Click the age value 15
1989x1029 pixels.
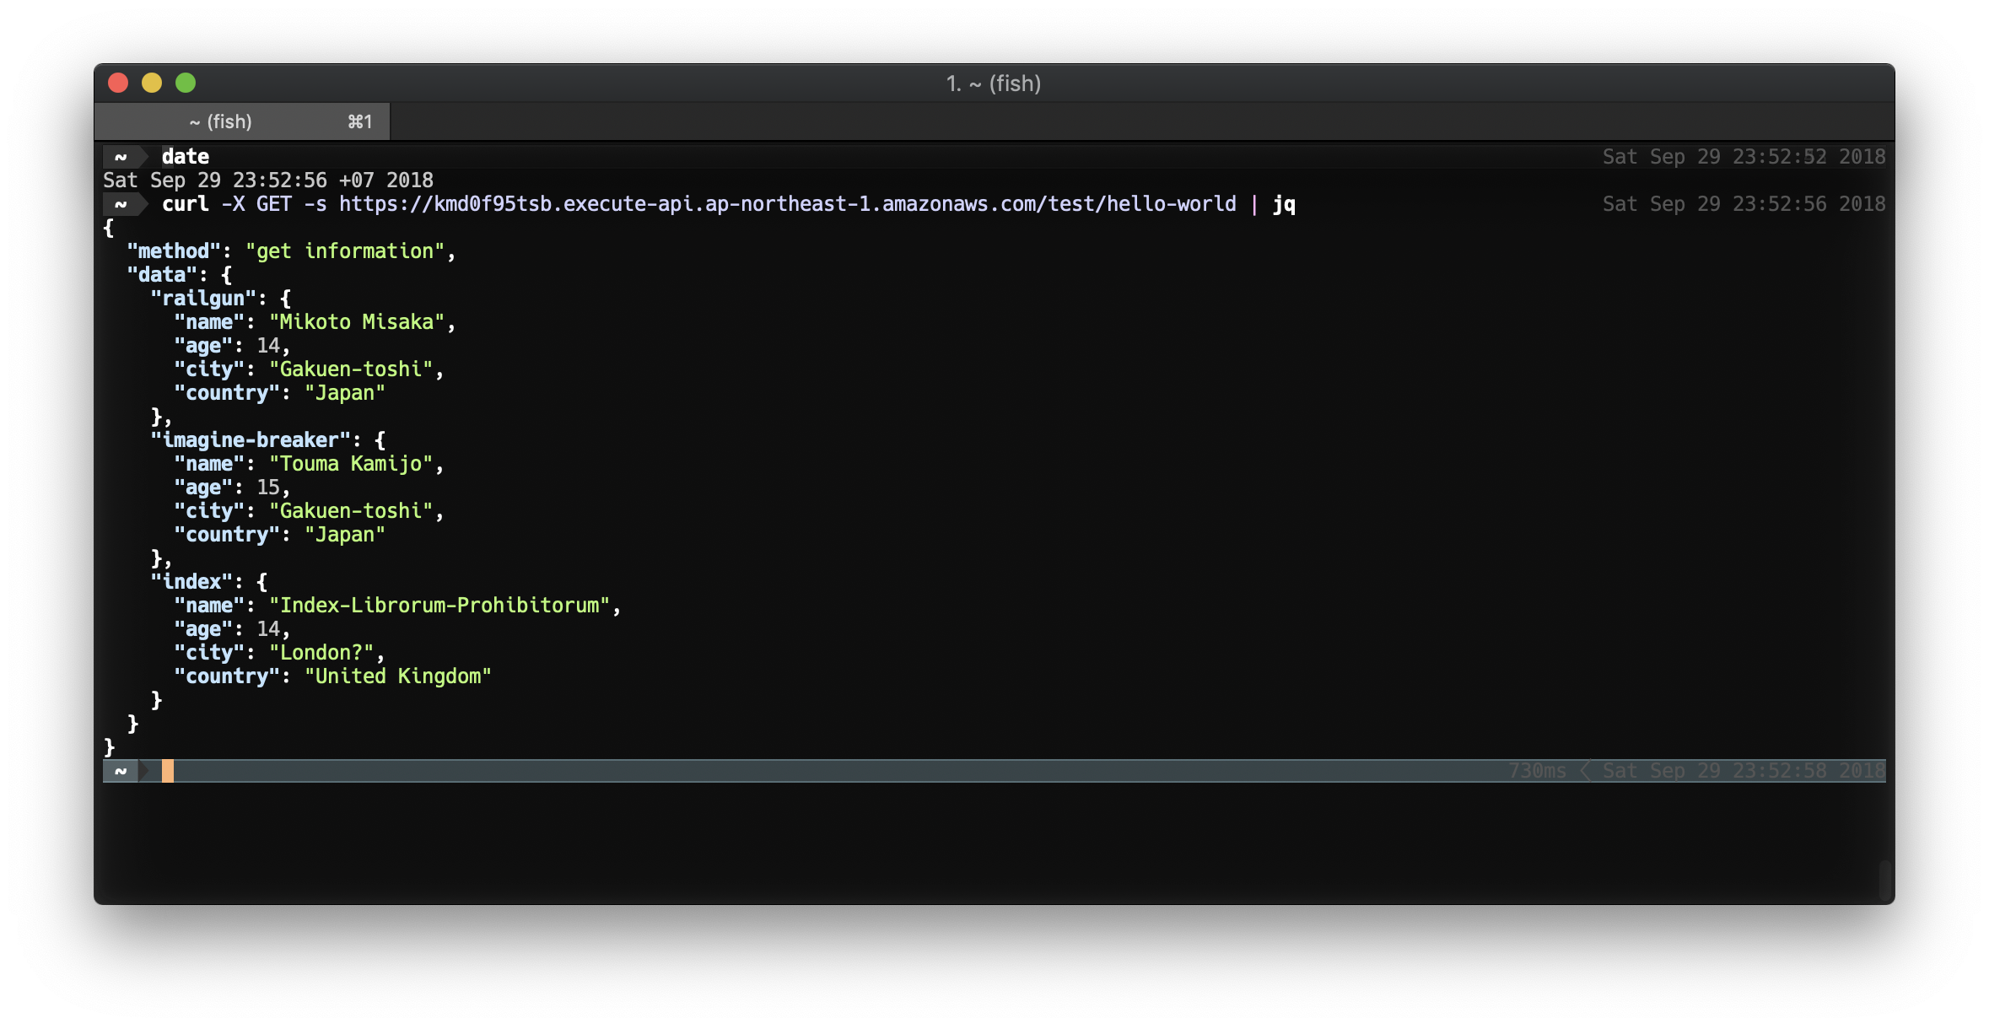(x=268, y=488)
